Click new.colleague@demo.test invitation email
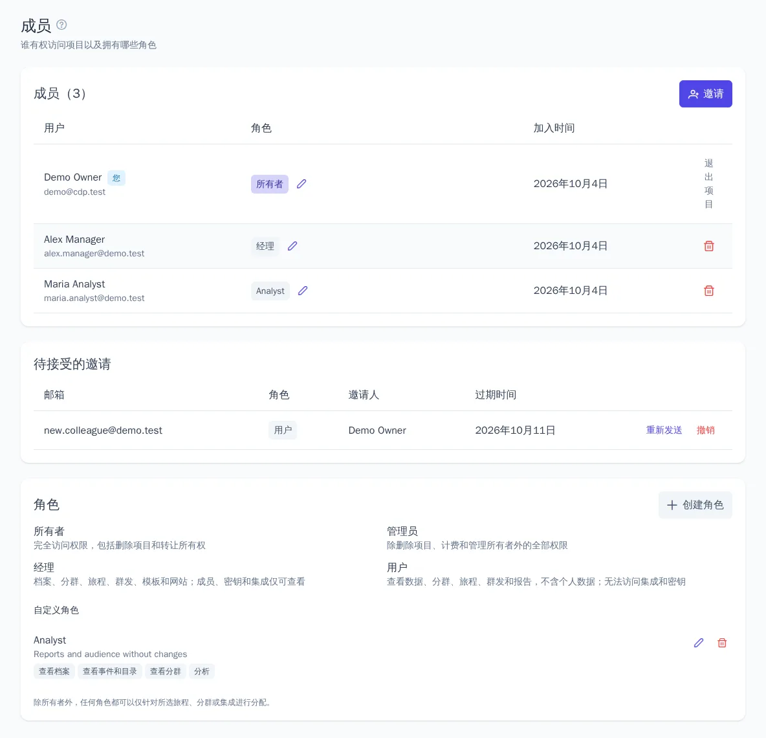This screenshot has width=766, height=738. 103,430
